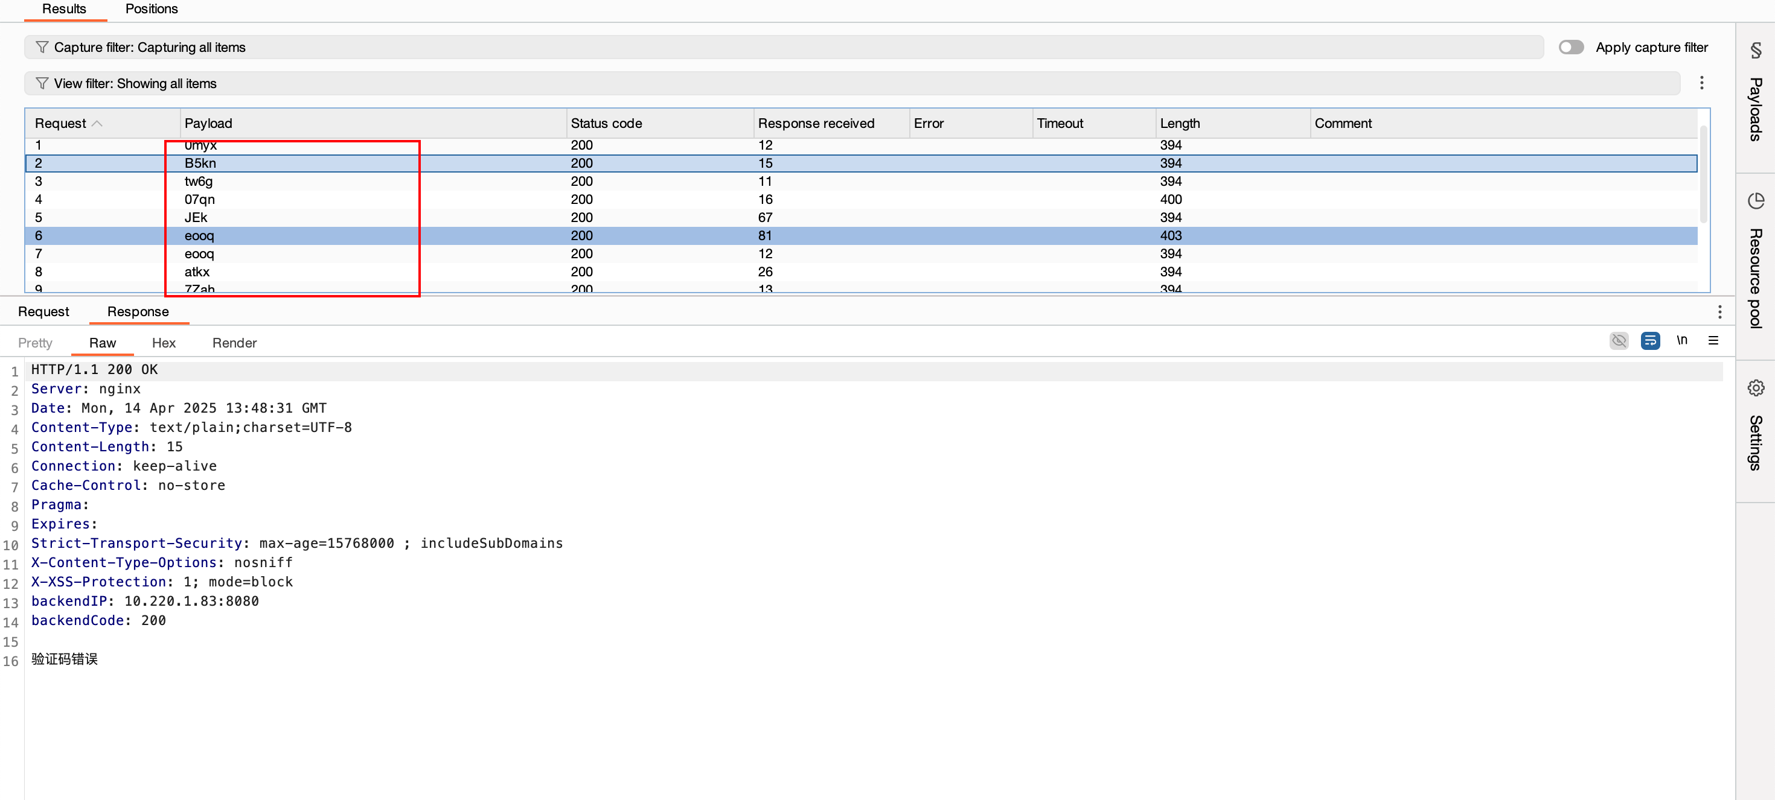Click the Error column header
Viewport: 1775px width, 800px height.
pos(970,123)
